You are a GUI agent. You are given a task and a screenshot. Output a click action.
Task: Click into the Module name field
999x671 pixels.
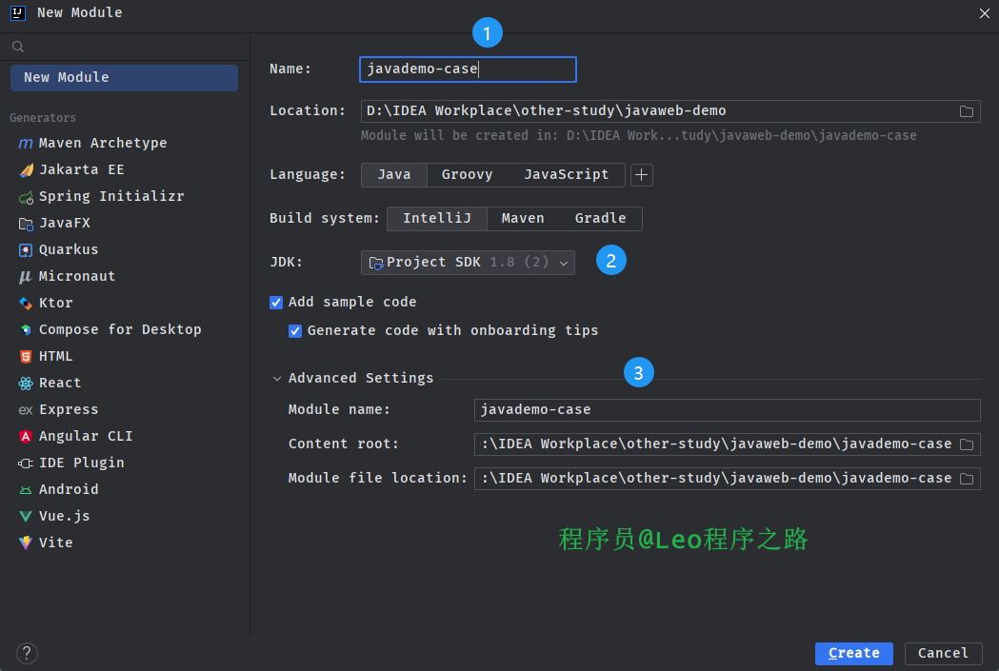point(727,410)
